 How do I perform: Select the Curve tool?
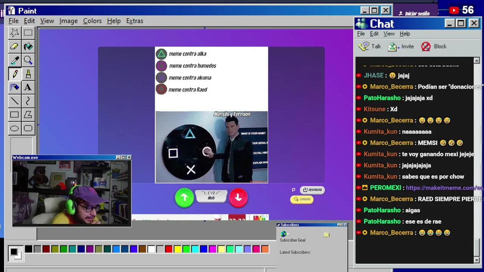(x=28, y=101)
